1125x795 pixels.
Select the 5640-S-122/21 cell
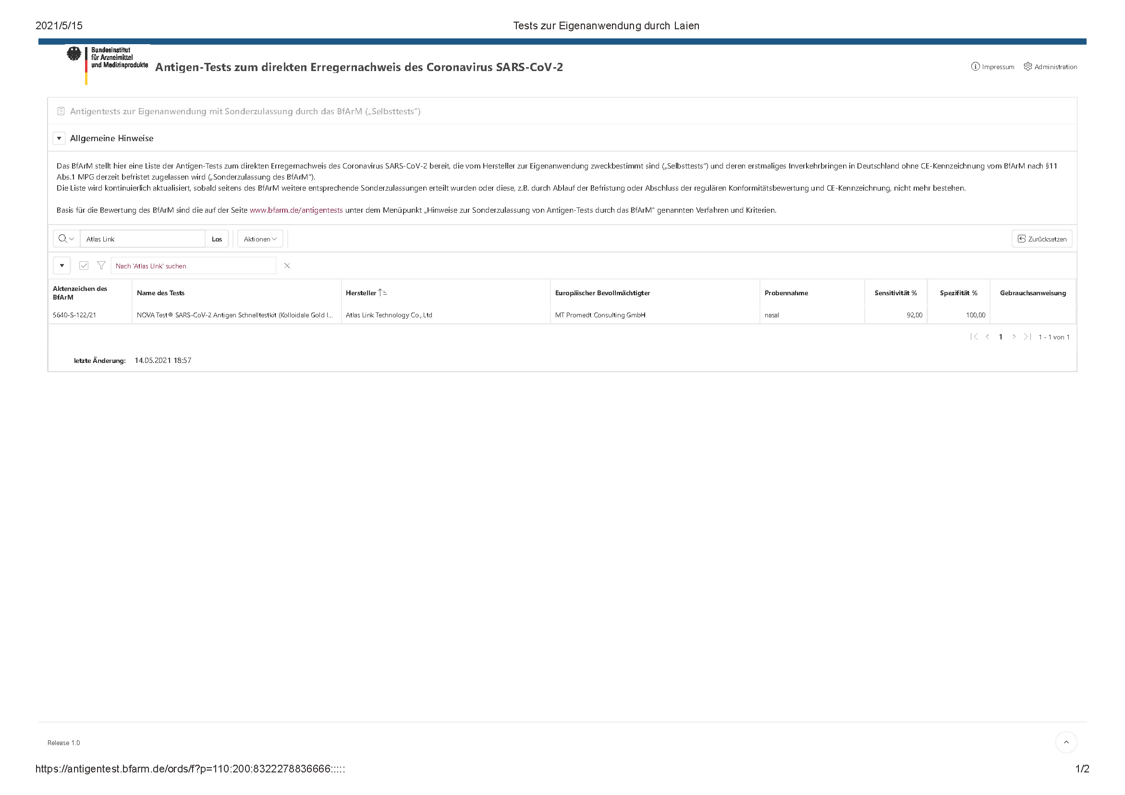coord(90,315)
